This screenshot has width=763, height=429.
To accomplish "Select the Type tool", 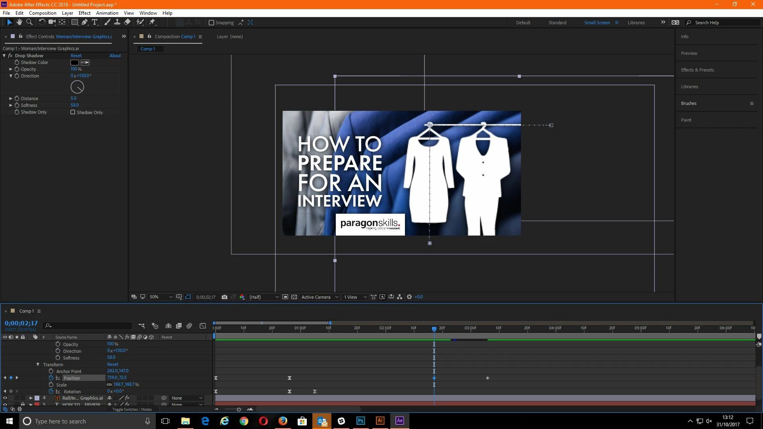I will [x=95, y=22].
